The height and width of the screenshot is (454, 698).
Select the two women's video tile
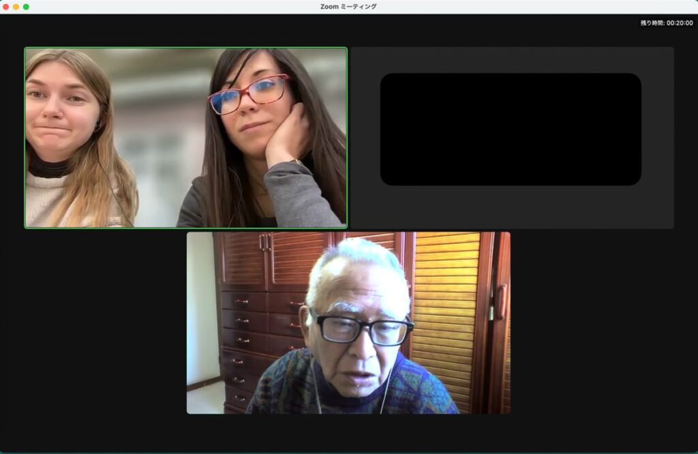click(x=185, y=138)
